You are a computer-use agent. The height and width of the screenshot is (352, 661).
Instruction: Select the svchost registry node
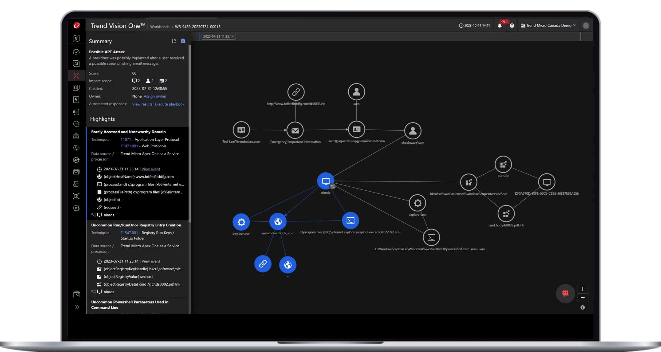coord(503,164)
